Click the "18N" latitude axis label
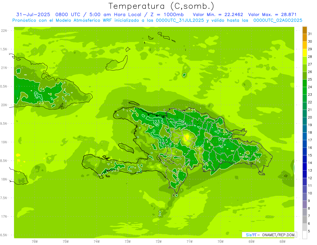Viewport: 317px width, 245px height. (x=4, y=179)
